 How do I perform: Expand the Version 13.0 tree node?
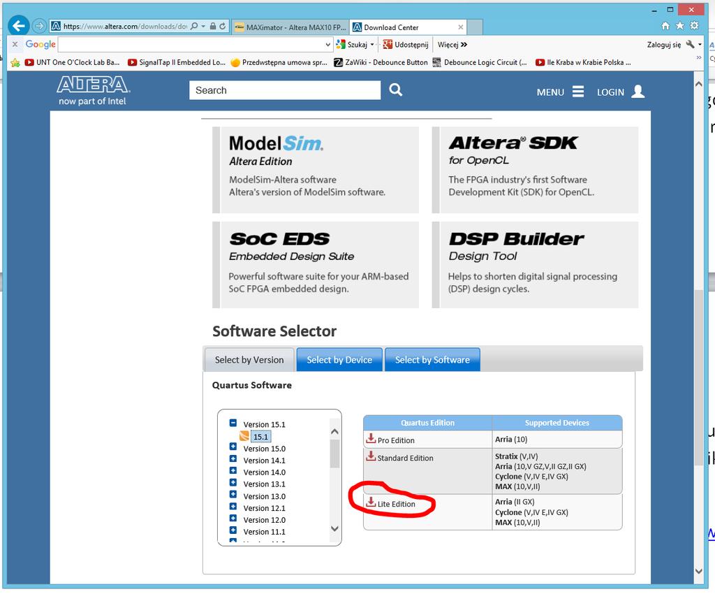point(233,495)
